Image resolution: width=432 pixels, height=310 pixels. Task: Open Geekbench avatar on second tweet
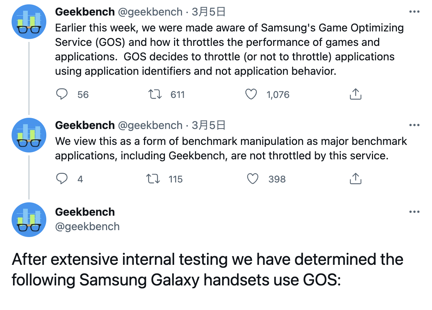pyautogui.click(x=29, y=135)
